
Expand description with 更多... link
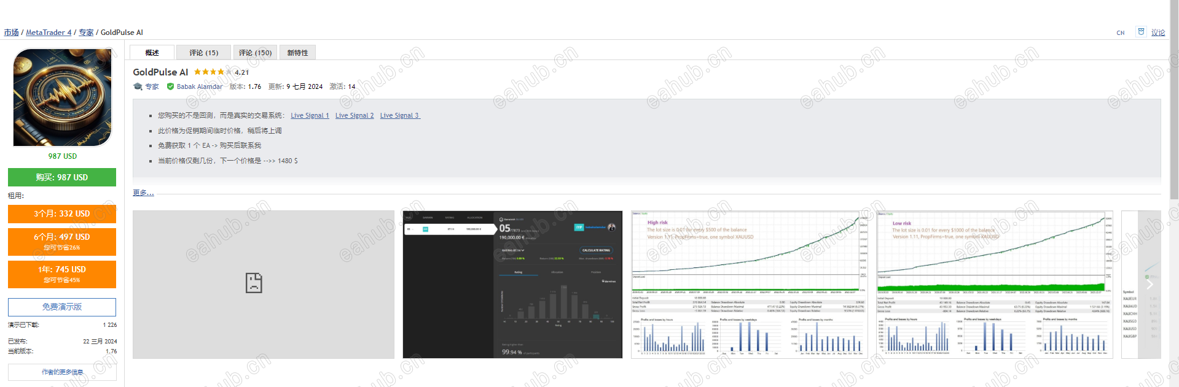pos(143,193)
